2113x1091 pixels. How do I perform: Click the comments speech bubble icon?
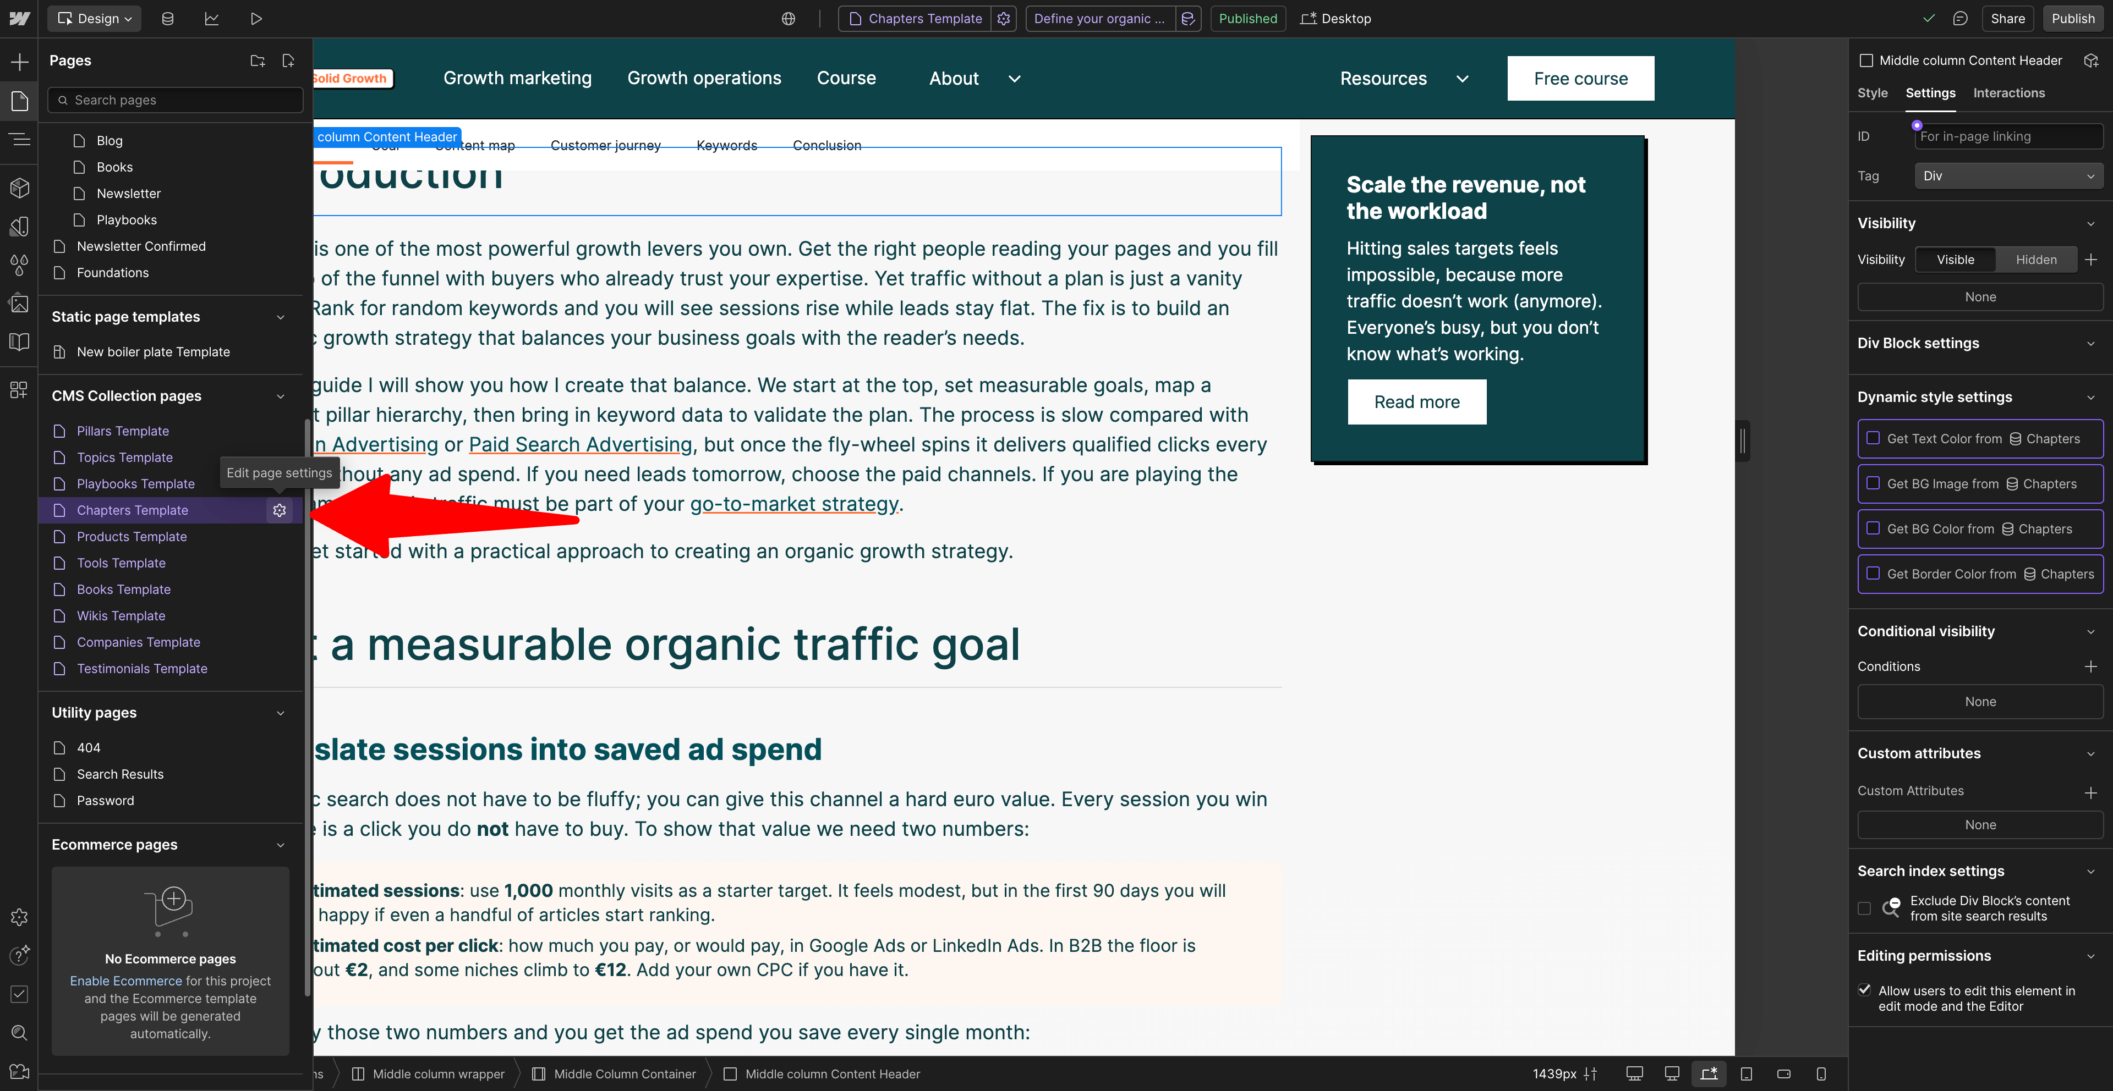click(1959, 18)
